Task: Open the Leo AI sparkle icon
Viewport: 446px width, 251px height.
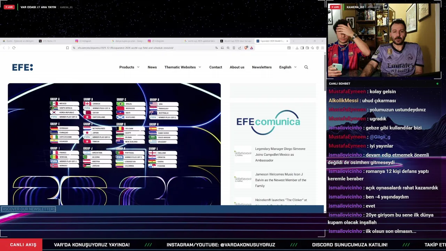Action: pyautogui.click(x=313, y=48)
